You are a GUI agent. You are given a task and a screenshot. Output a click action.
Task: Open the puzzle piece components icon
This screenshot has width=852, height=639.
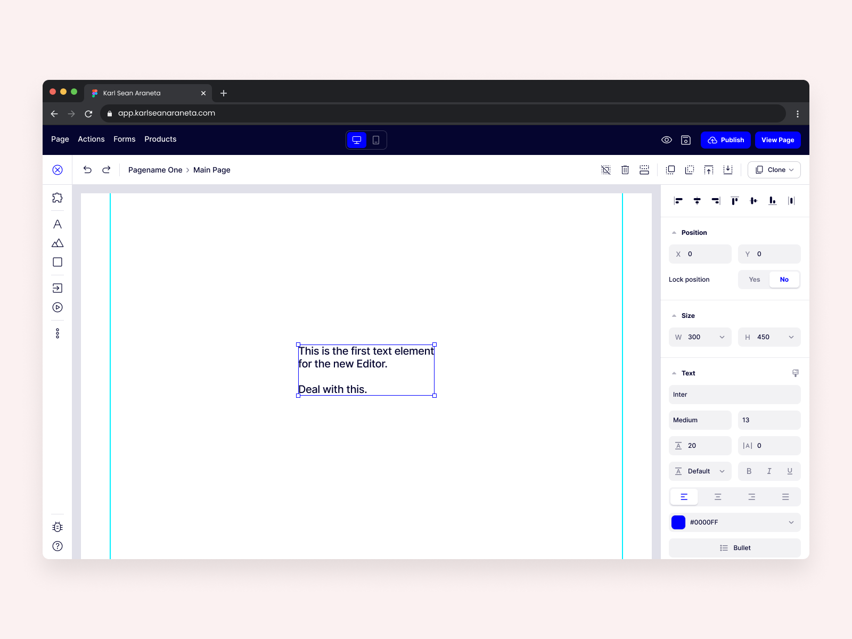point(58,198)
